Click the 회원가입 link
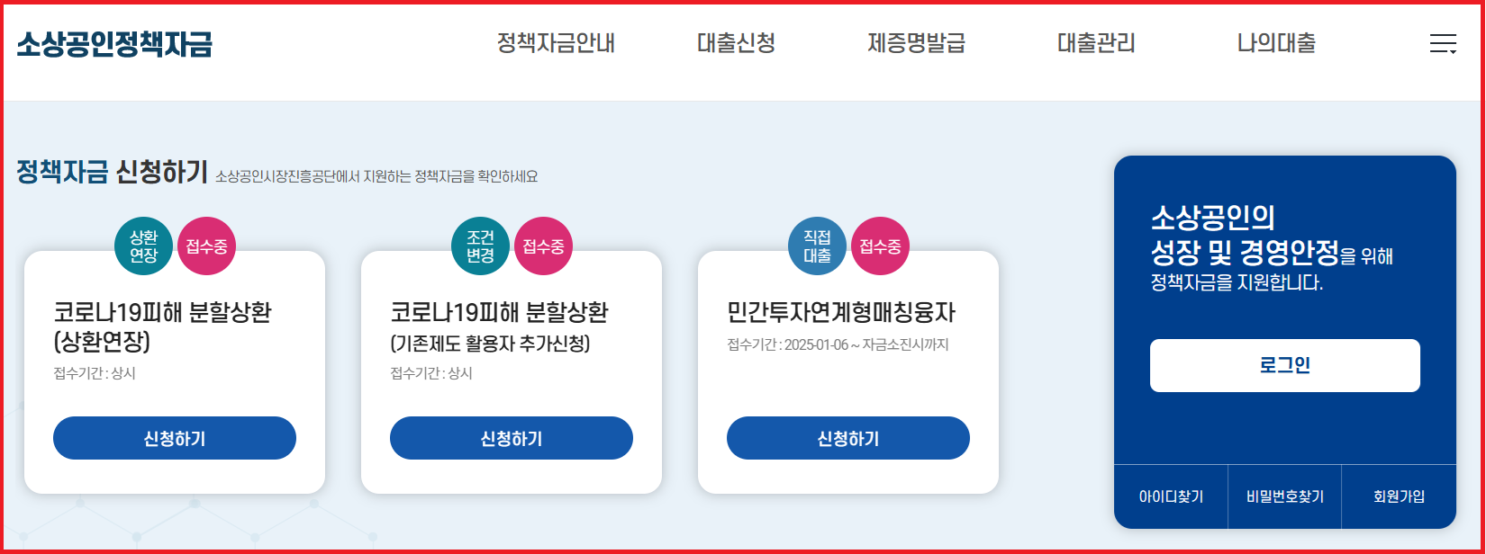The image size is (1486, 554). [x=1401, y=496]
